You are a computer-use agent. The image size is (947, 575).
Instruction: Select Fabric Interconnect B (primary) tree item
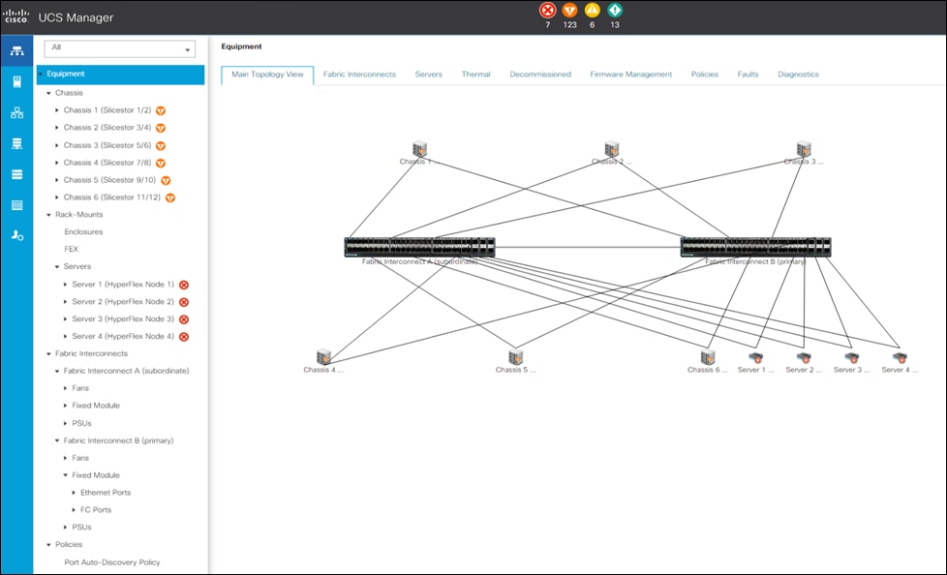coord(118,440)
